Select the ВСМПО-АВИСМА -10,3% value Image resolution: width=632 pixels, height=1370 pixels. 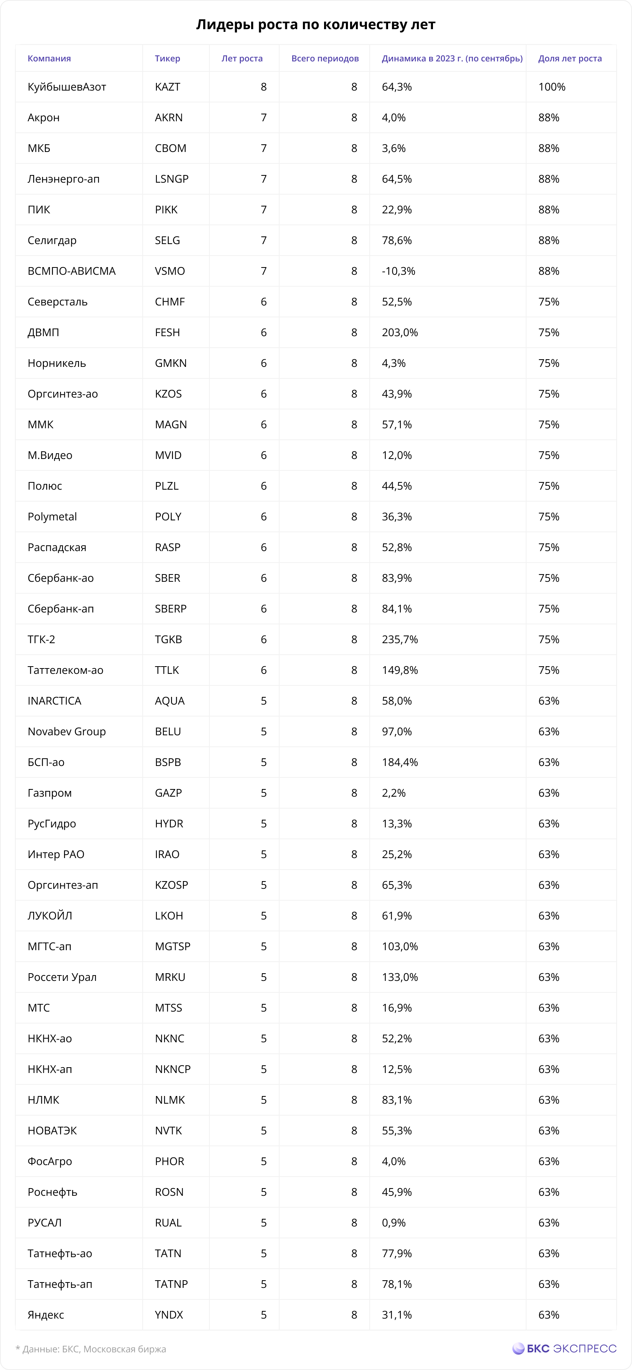click(x=399, y=271)
